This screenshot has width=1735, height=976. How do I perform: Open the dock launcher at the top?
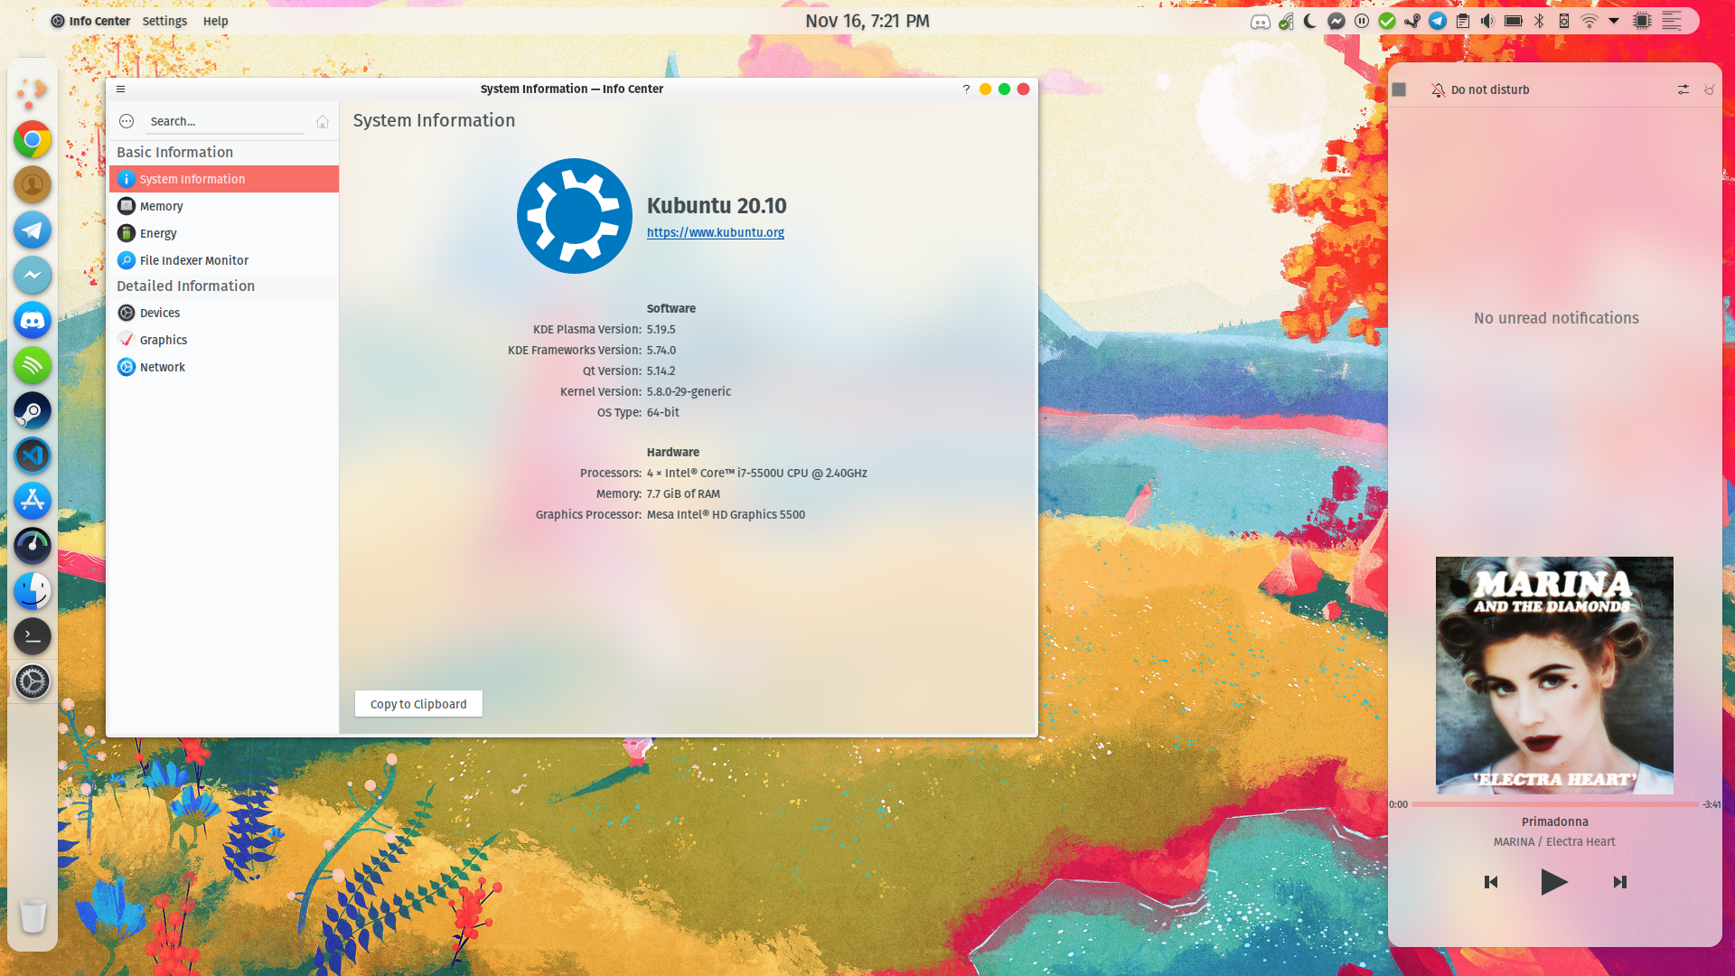pyautogui.click(x=33, y=91)
